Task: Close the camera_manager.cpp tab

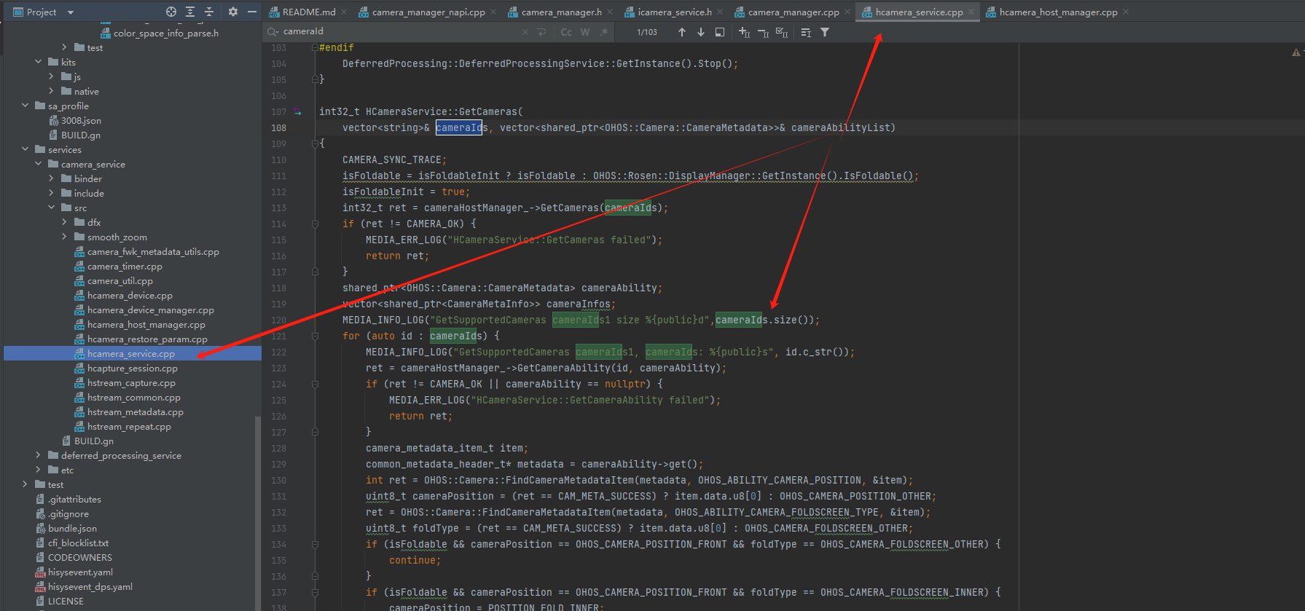Action: 847,12
